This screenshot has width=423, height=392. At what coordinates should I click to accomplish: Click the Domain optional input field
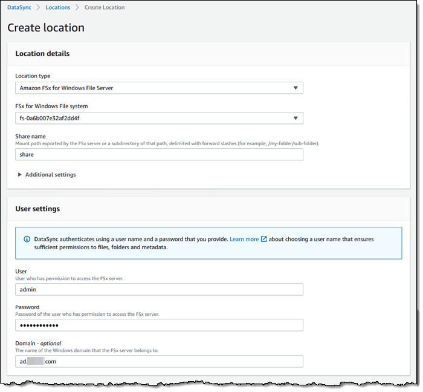(159, 362)
